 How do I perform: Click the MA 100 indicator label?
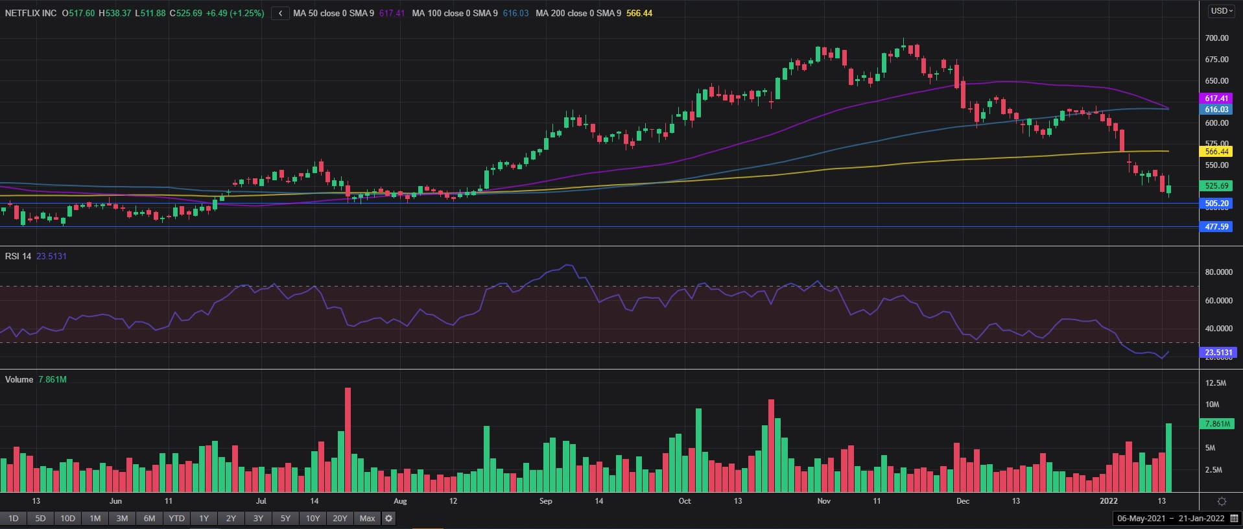pos(455,13)
